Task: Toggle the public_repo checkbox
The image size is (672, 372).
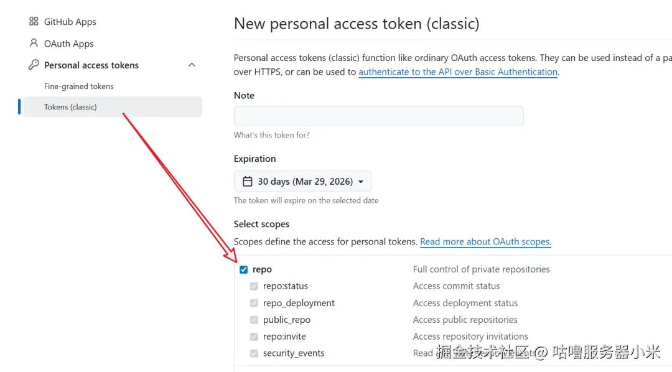Action: 254,320
